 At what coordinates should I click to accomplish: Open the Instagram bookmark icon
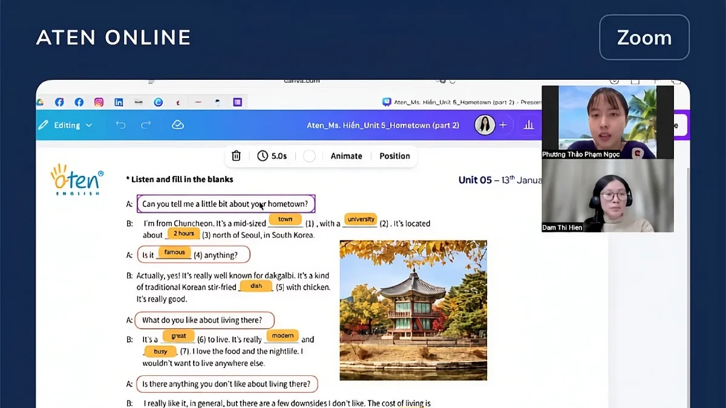point(99,102)
